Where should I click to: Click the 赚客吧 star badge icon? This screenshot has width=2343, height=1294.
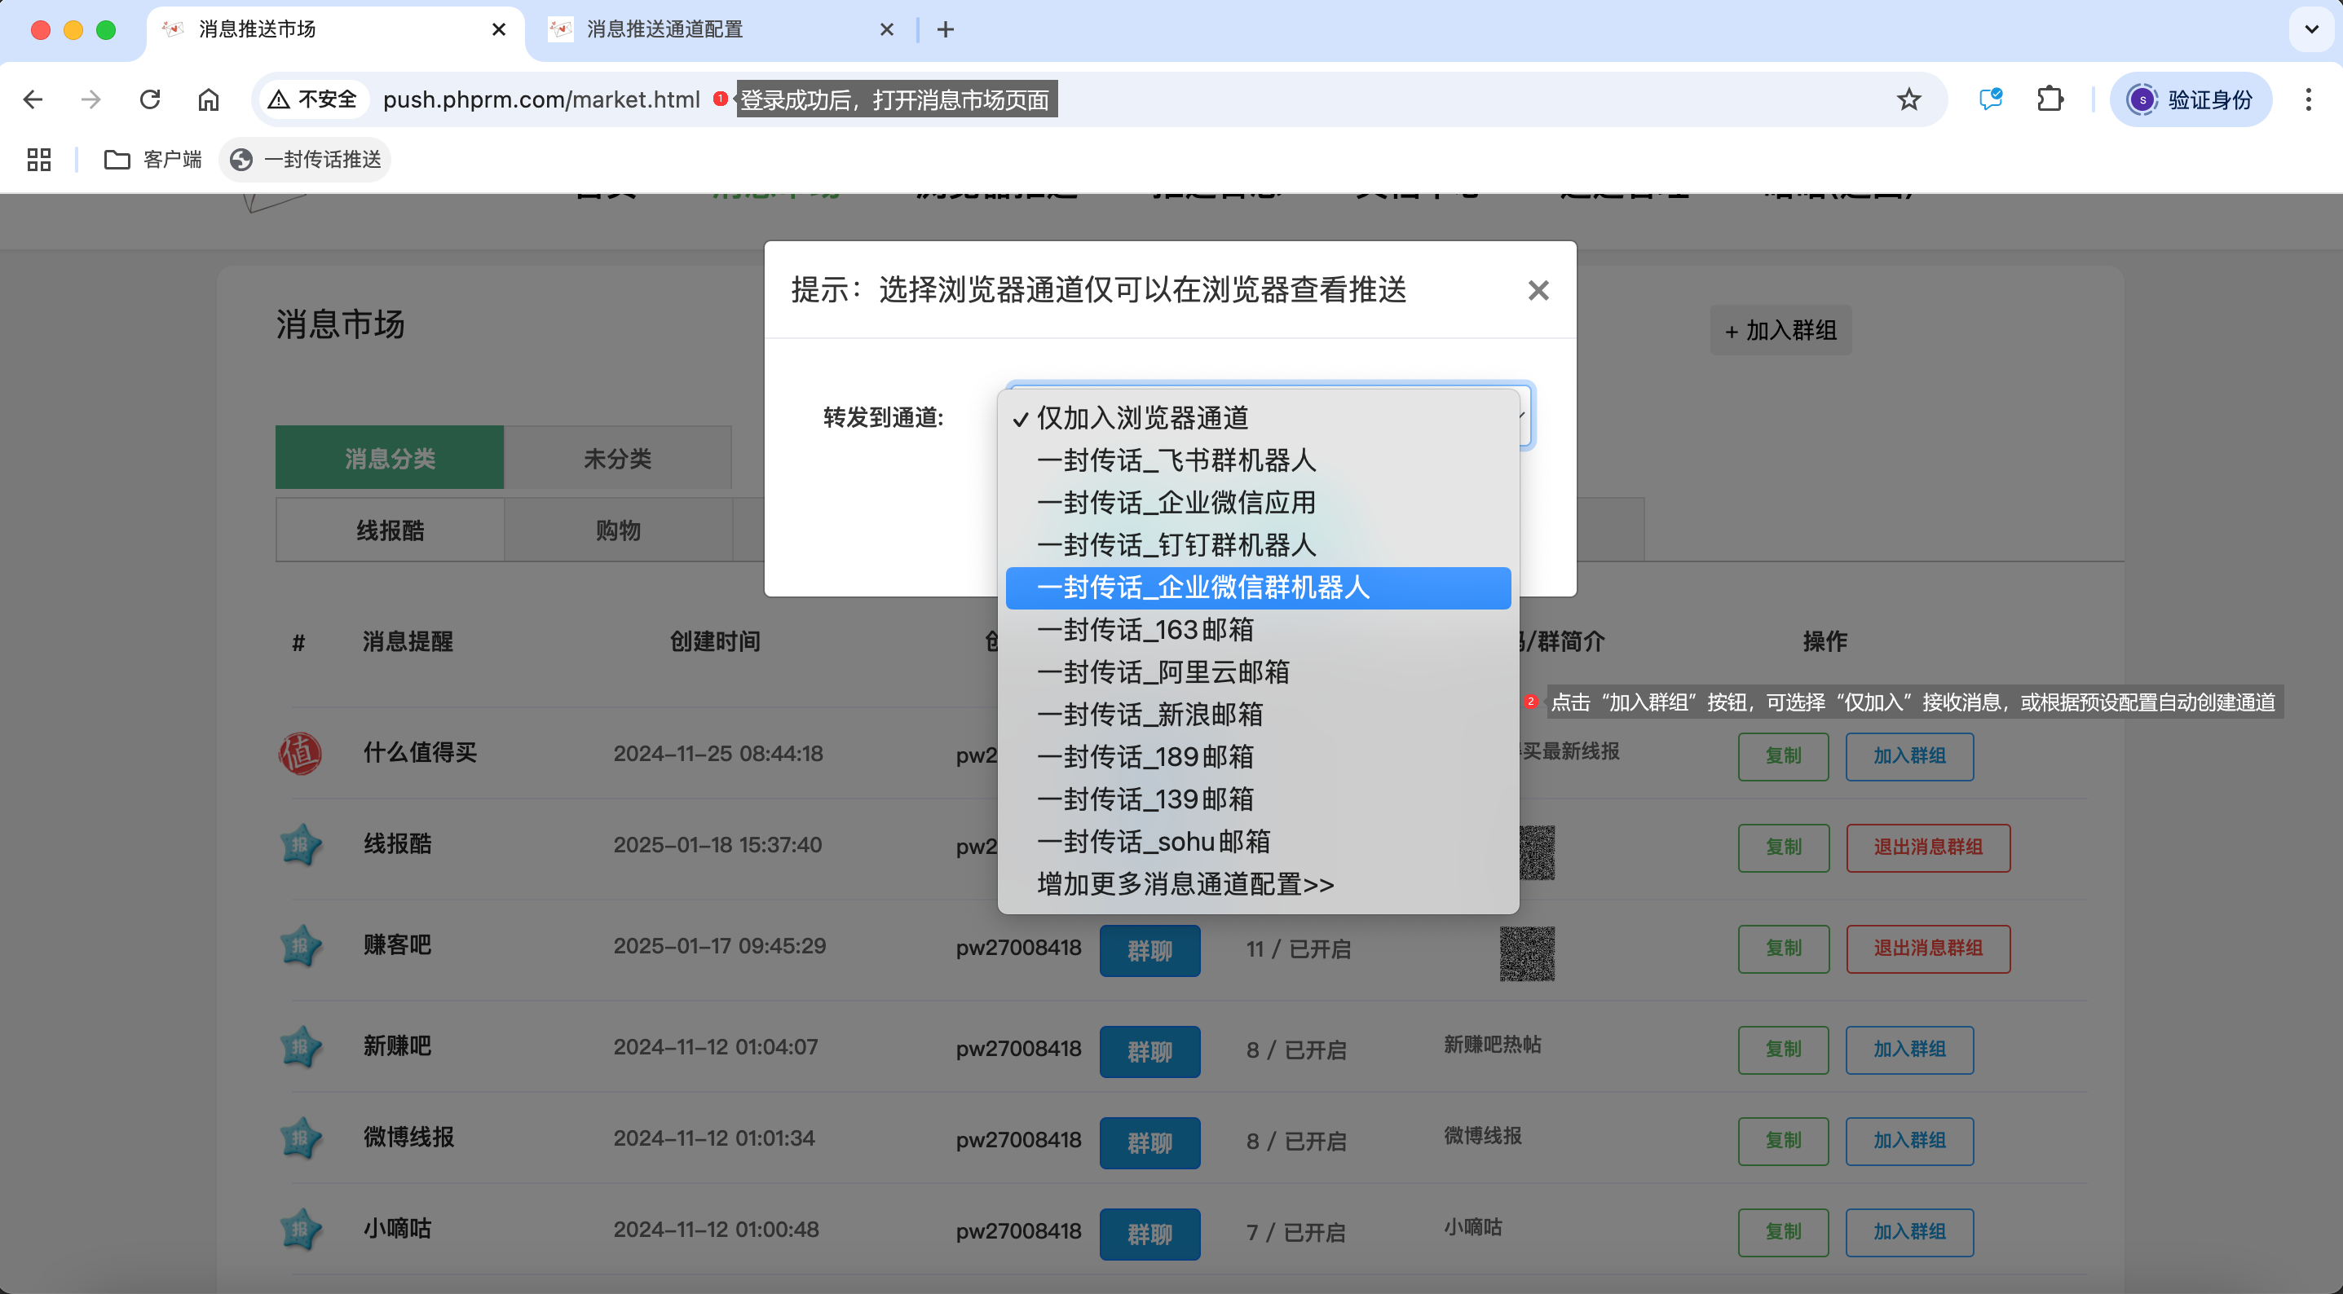pyautogui.click(x=300, y=946)
